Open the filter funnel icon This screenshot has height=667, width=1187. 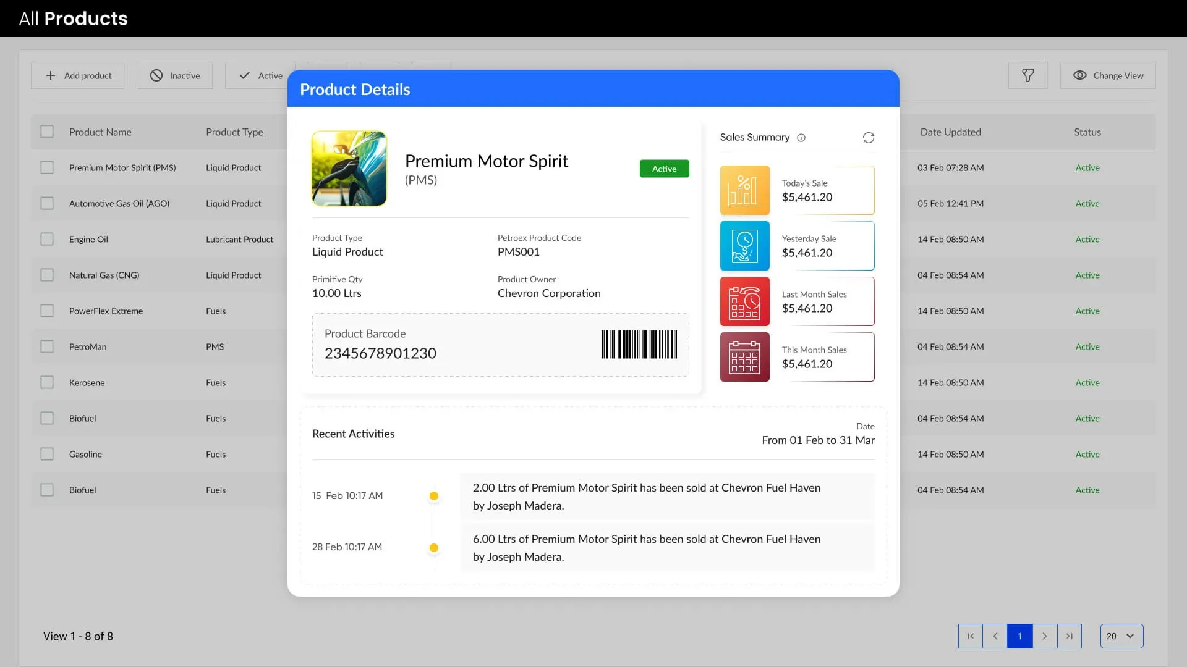(1027, 75)
